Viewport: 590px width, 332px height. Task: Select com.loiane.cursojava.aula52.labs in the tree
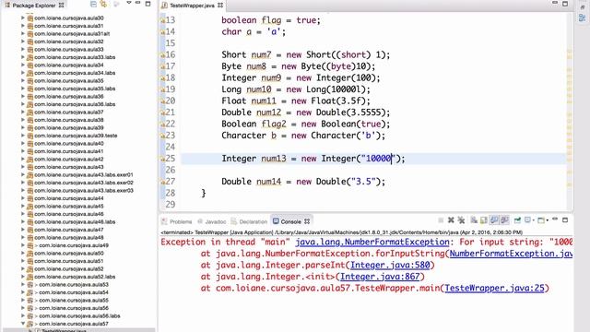point(75,277)
